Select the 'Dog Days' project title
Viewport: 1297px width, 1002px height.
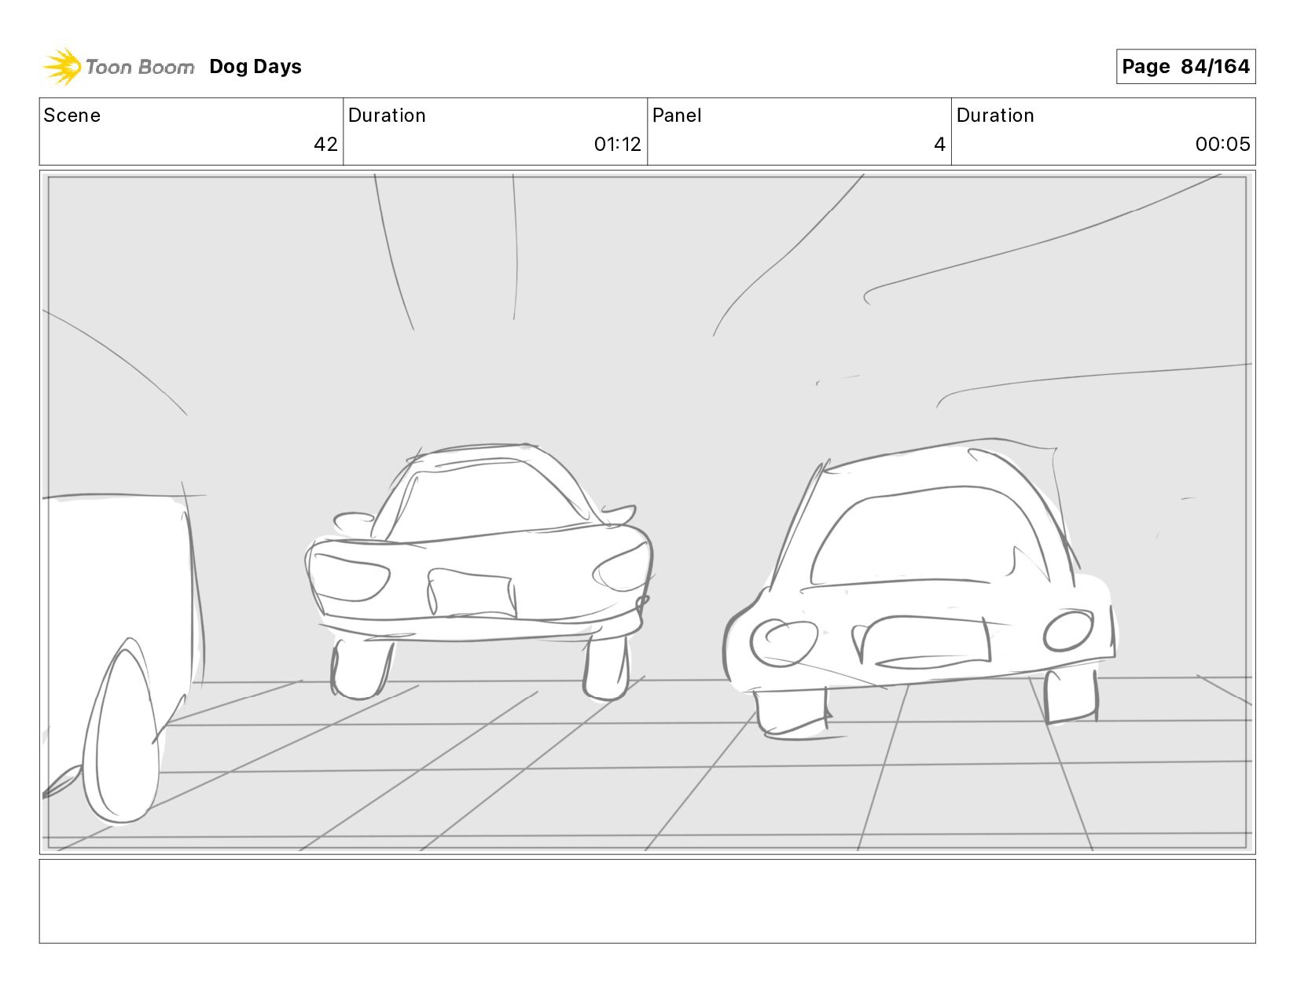click(x=255, y=67)
